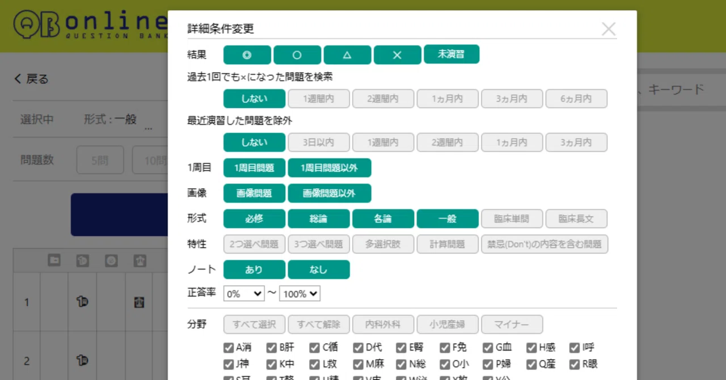
Task: Choose 3日以内 exclusion option
Action: 318,142
